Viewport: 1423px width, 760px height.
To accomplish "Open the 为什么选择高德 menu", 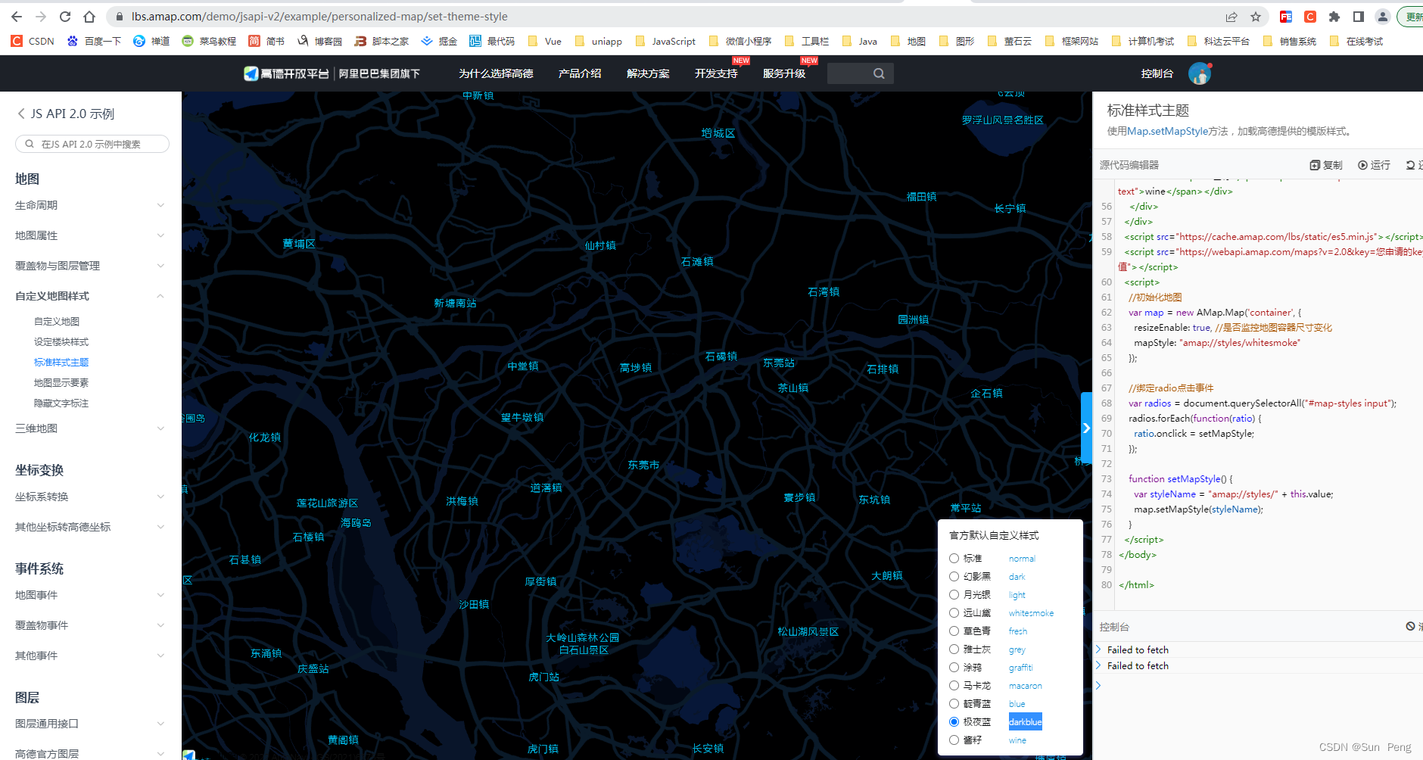I will tap(496, 73).
